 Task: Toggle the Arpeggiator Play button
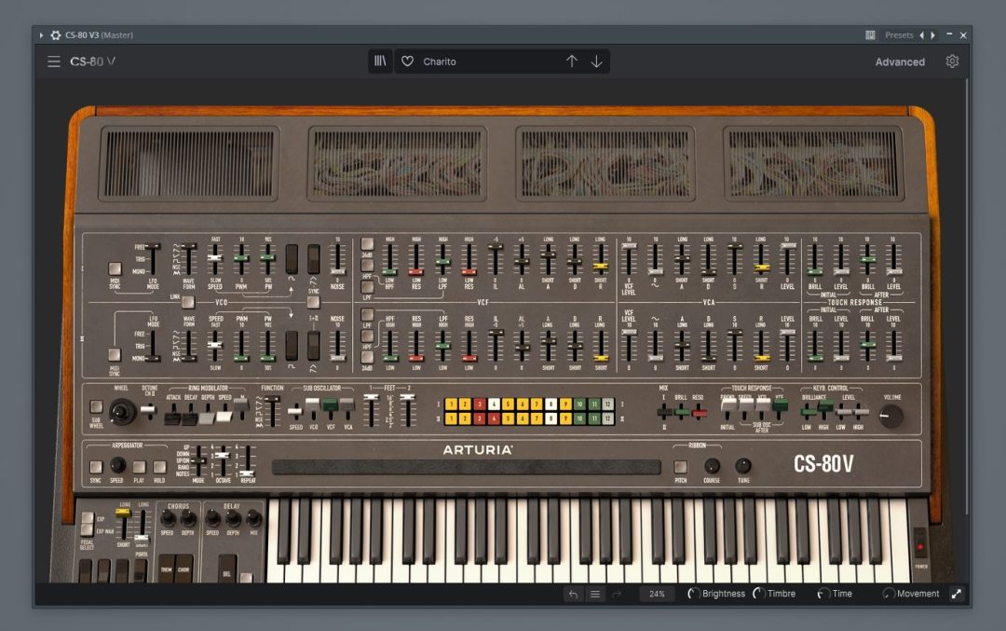pyautogui.click(x=139, y=467)
